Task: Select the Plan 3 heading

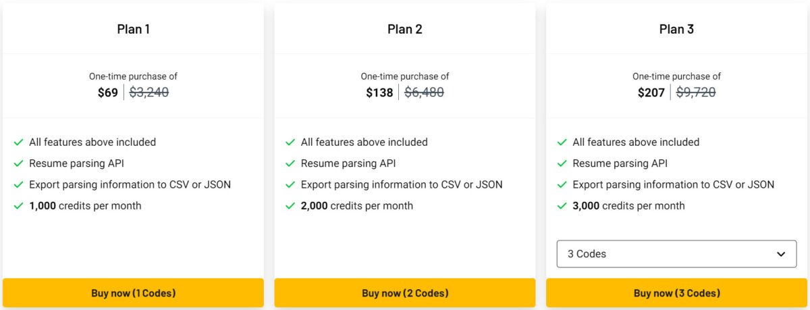Action: point(676,29)
